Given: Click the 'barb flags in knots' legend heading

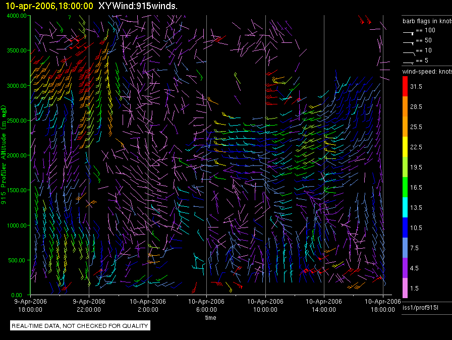Looking at the screenshot, I should (427, 21).
